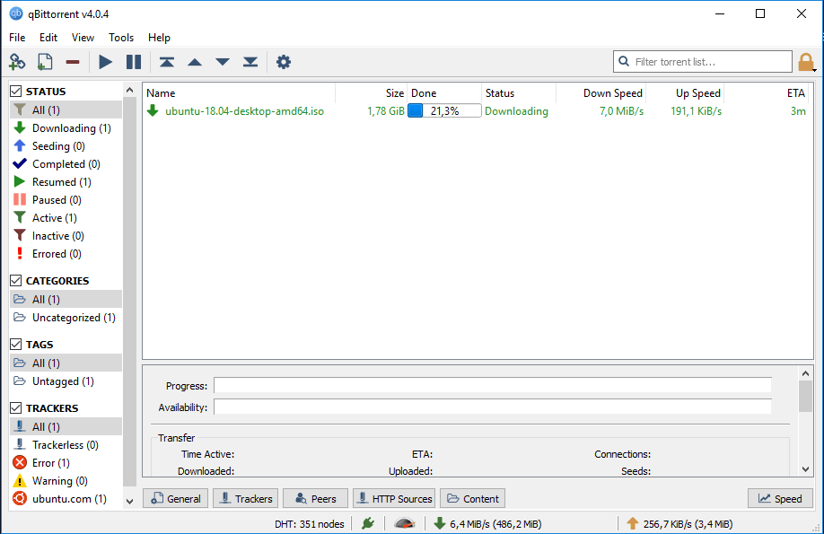Viewport: 824px width, 534px height.
Task: Move torrent down in queue
Action: pos(223,62)
